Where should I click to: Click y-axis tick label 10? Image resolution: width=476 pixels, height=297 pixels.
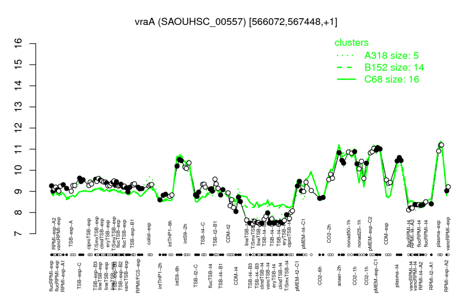click(x=18, y=170)
